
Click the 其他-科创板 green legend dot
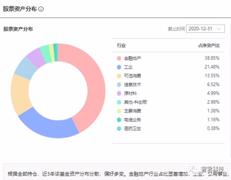pos(119,102)
